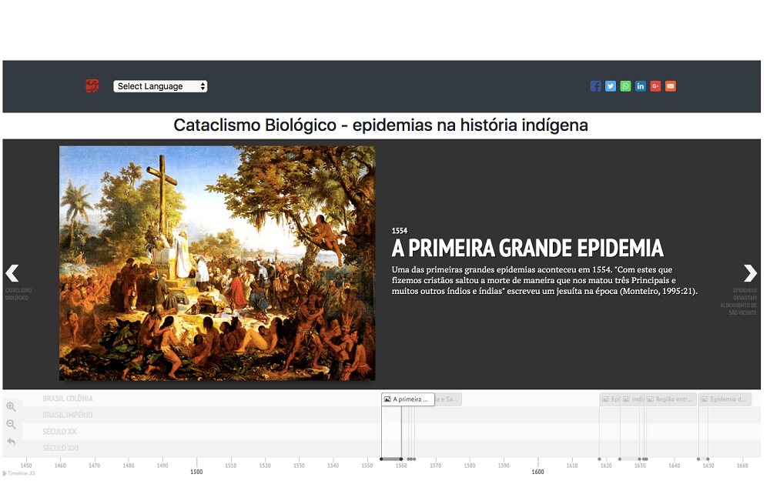Click the epidemic description paragraph text
The width and height of the screenshot is (770, 481).
(544, 280)
